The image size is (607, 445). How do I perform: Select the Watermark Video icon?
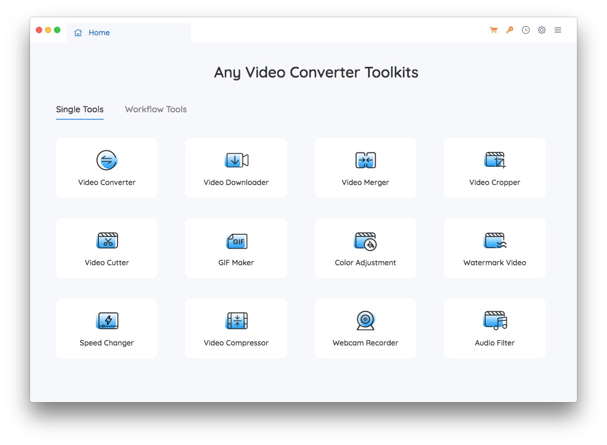pyautogui.click(x=495, y=241)
